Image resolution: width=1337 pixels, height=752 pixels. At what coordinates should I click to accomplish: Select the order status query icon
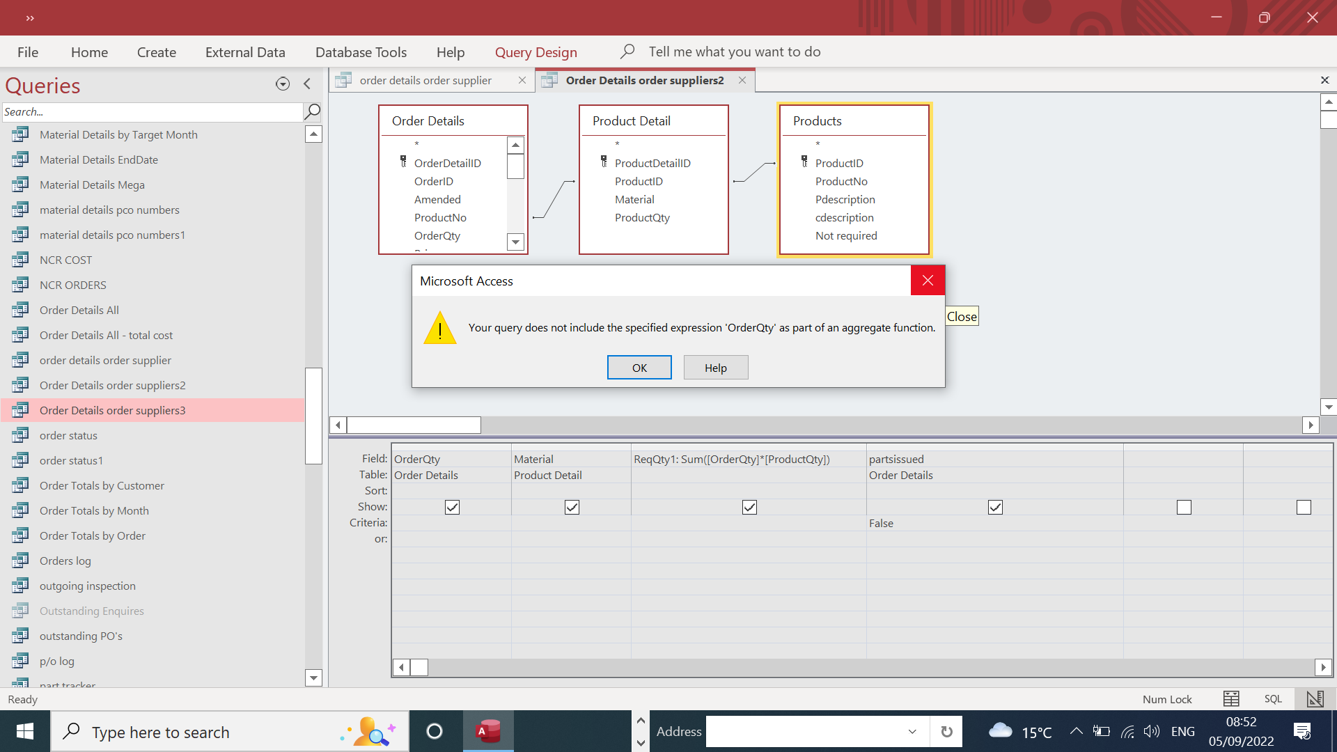[20, 435]
